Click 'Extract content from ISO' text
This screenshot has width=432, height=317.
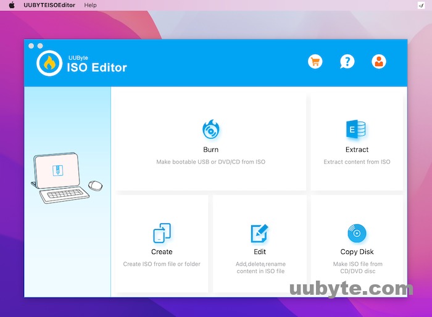pos(357,162)
